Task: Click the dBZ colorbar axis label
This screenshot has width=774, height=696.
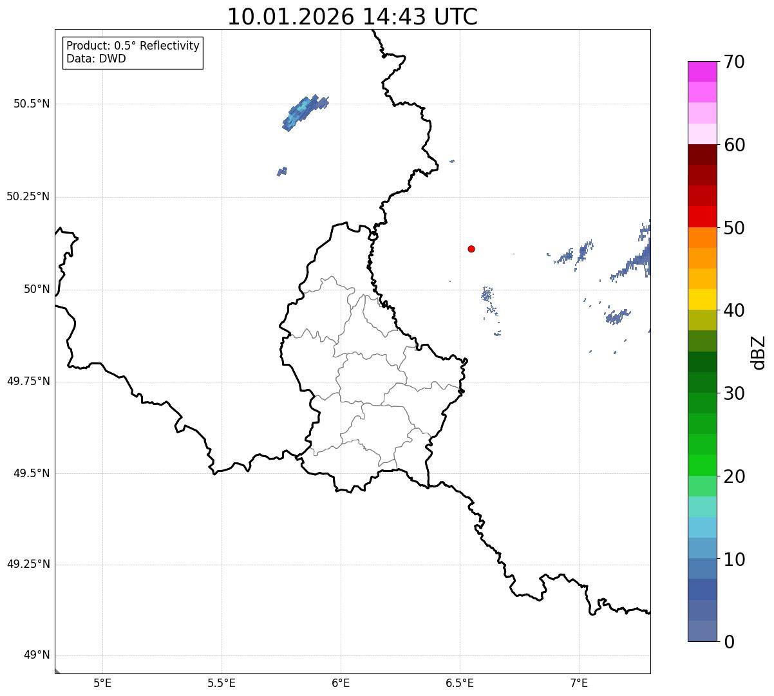Action: pyautogui.click(x=759, y=352)
